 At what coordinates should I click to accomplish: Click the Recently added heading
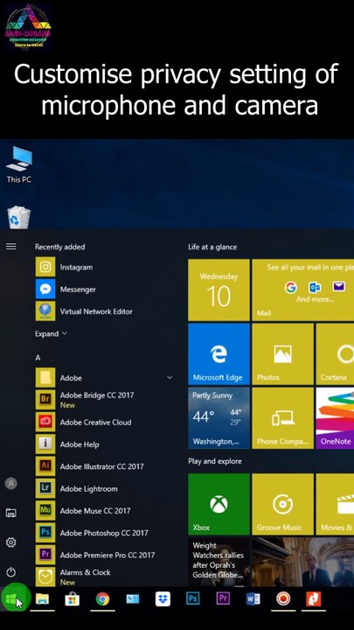click(59, 247)
